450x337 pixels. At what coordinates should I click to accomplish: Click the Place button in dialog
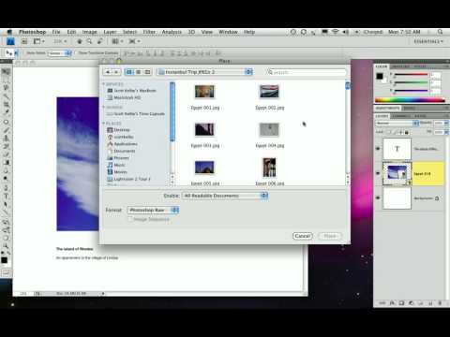[330, 236]
